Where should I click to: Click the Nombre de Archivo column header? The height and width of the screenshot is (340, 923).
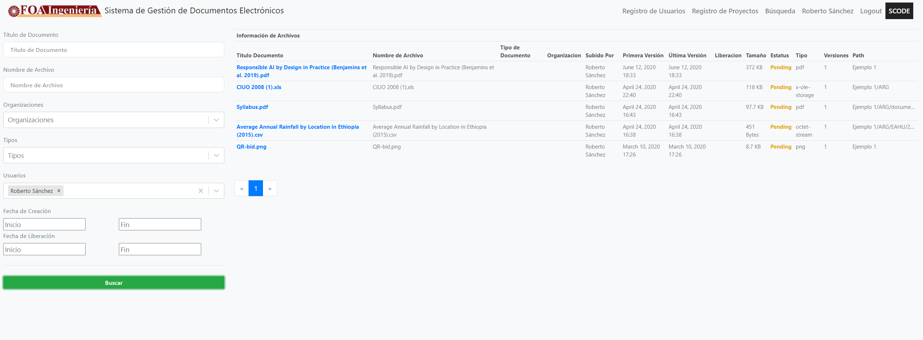398,56
